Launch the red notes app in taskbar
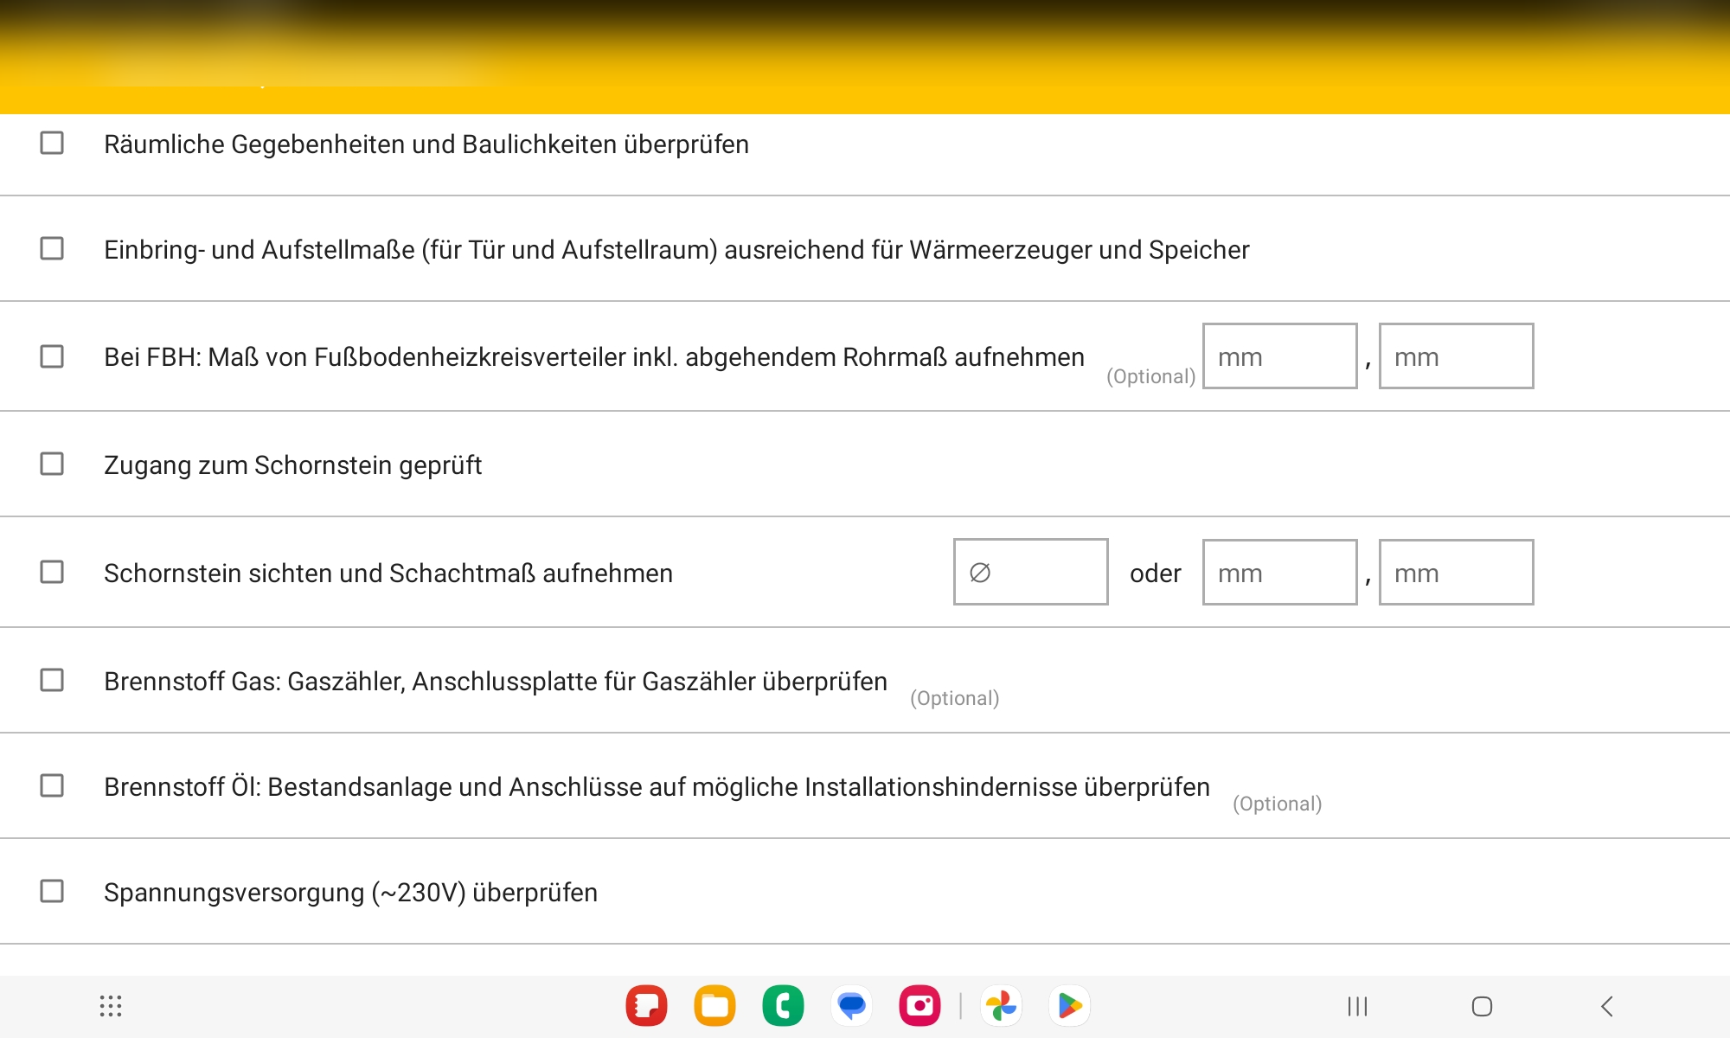This screenshot has width=1730, height=1038. pos(646,1006)
